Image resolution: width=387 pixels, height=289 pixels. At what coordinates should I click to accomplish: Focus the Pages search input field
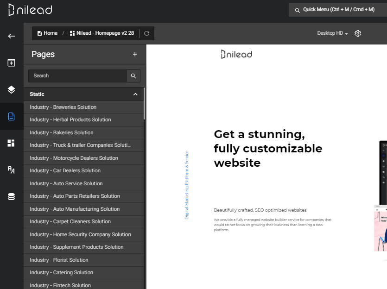tap(78, 76)
